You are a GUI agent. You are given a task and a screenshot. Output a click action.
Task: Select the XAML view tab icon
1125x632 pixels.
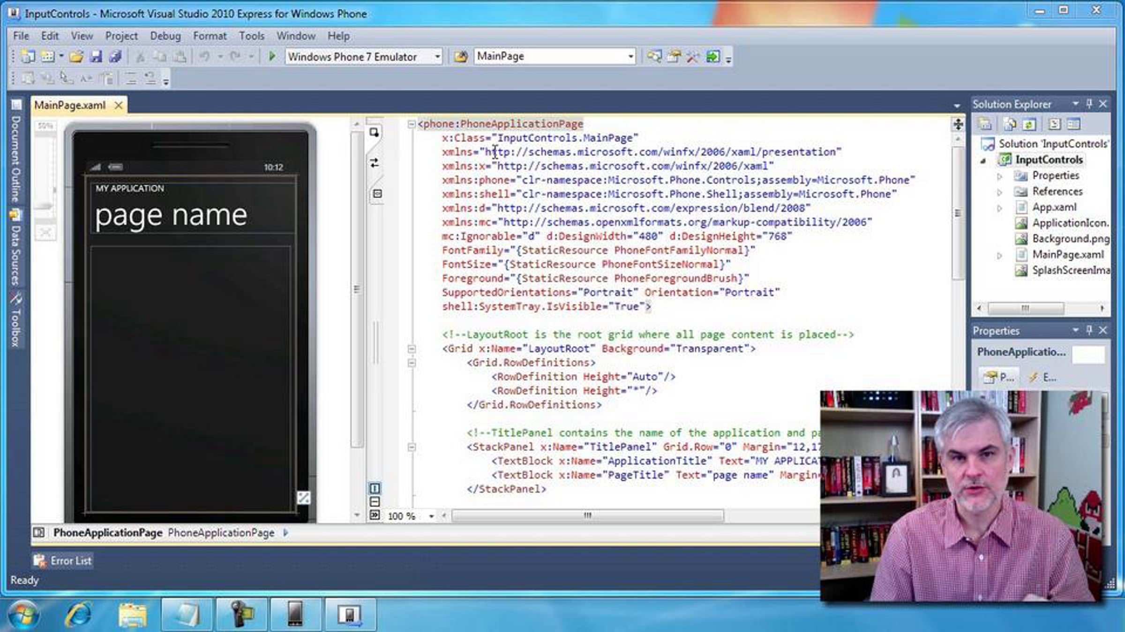(377, 194)
